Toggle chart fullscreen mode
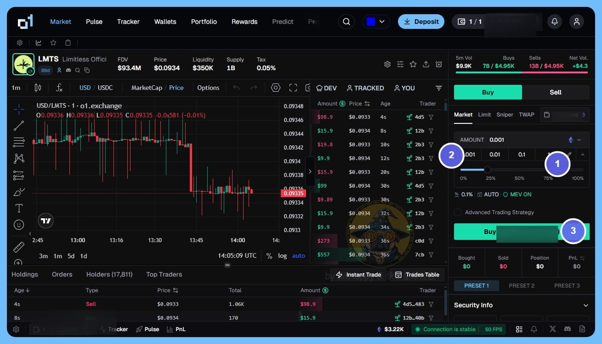 click(x=293, y=88)
